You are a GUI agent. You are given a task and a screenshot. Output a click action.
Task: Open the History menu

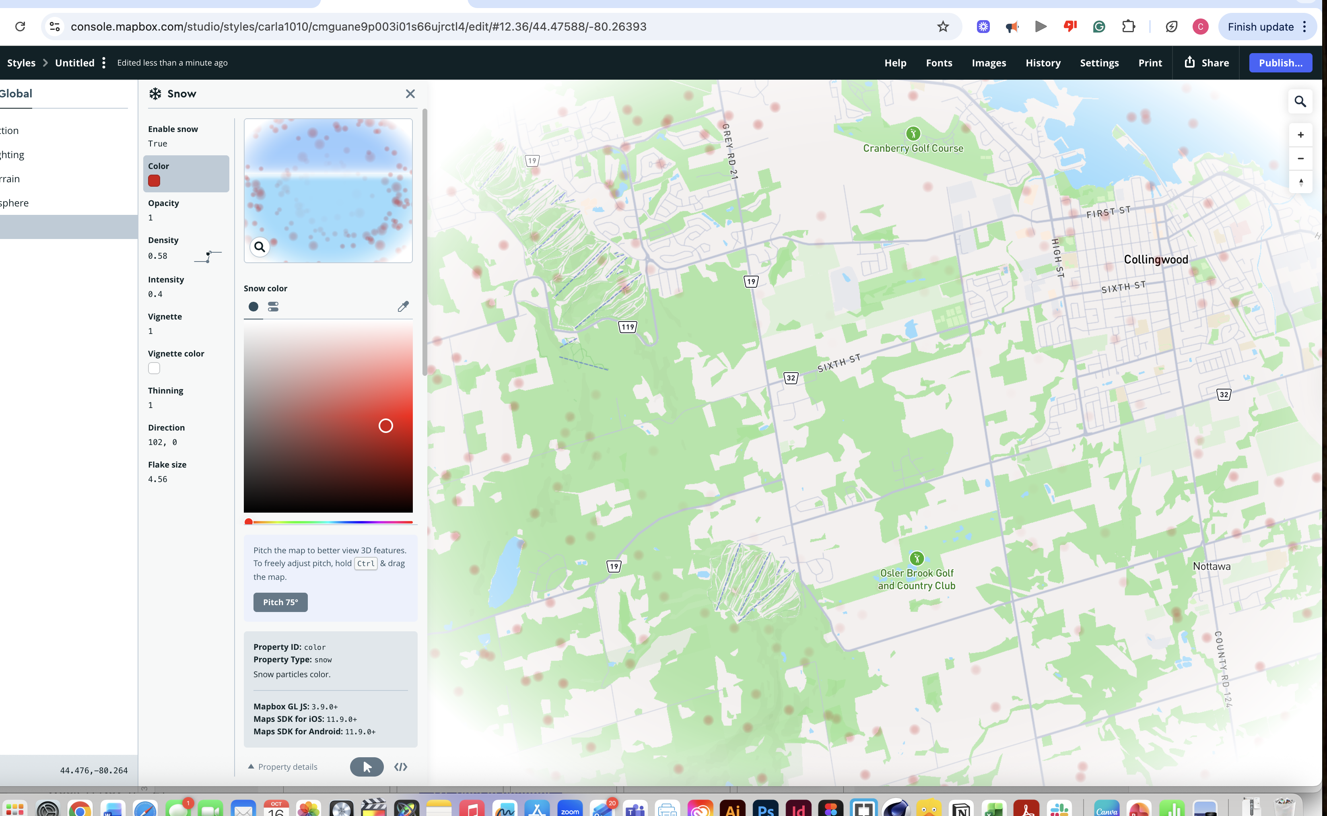pos(1043,62)
